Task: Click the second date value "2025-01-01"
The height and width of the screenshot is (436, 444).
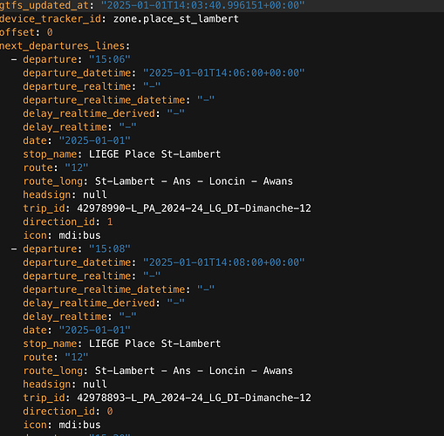Action: click(95, 330)
